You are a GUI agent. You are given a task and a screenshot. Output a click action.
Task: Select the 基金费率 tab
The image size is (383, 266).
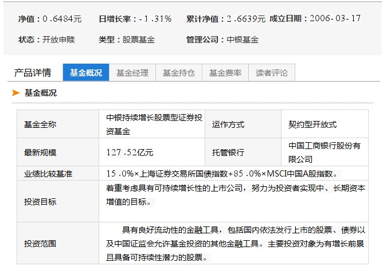(225, 73)
